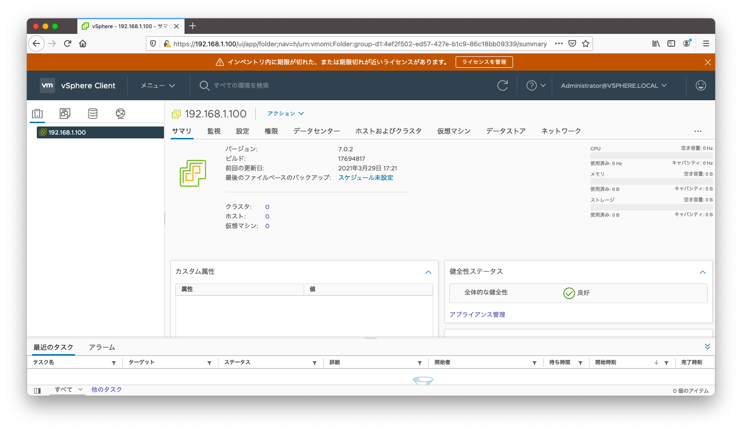
Task: Filter the Target column
Action: point(209,363)
